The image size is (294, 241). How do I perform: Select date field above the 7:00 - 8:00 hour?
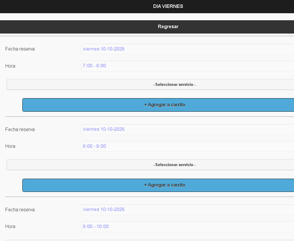tap(187, 49)
